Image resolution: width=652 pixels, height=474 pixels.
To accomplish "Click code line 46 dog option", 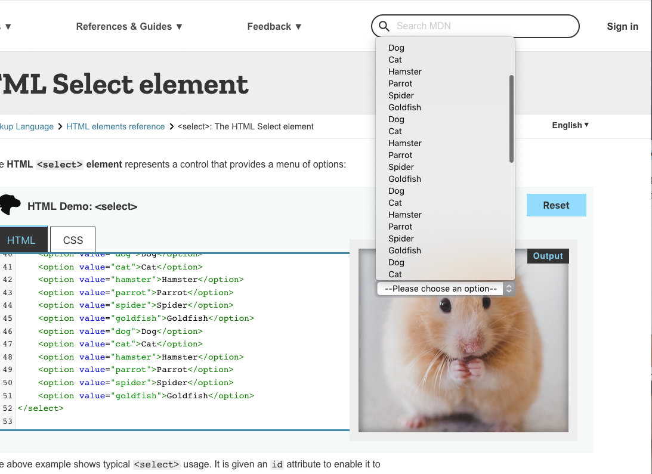I will pyautogui.click(x=120, y=332).
